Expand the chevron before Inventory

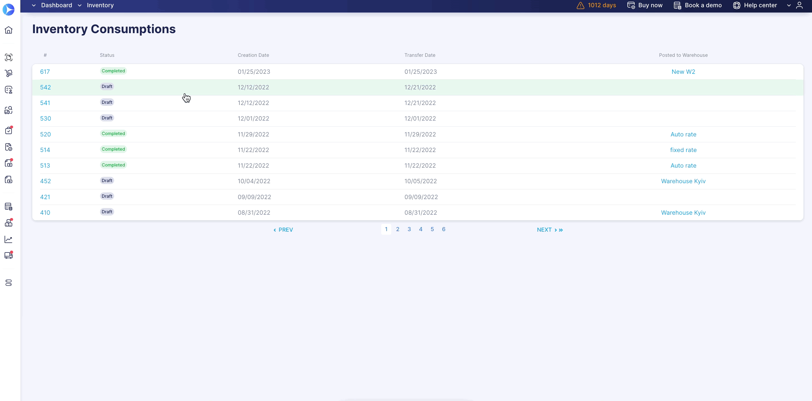[79, 5]
